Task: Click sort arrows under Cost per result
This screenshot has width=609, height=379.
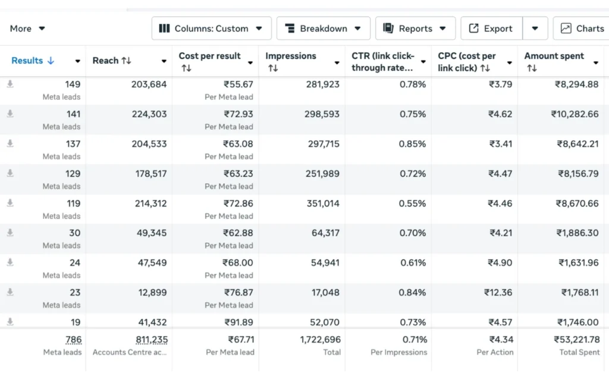Action: point(186,68)
